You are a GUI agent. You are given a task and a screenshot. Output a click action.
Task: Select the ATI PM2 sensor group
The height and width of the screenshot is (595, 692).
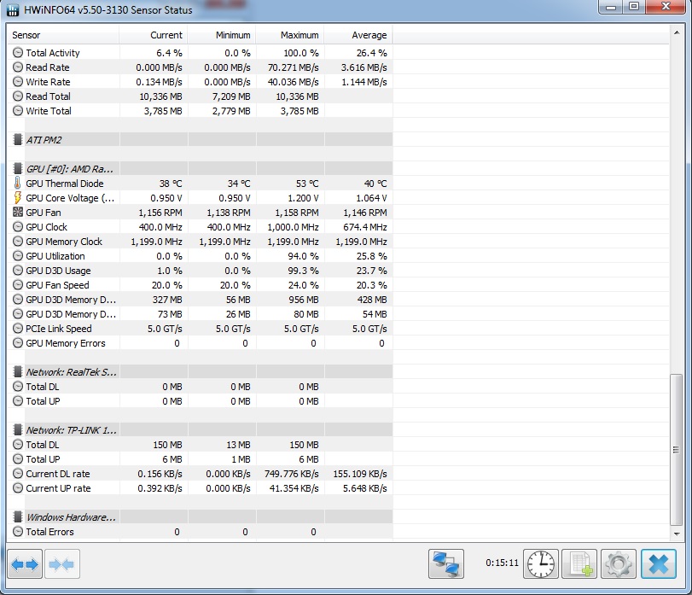tap(44, 140)
